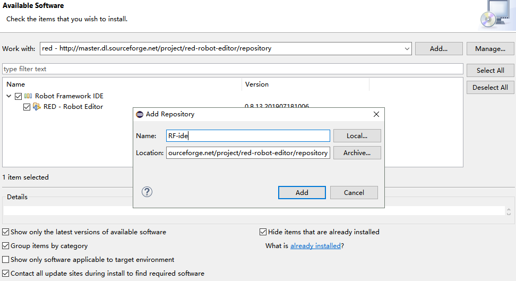Open the already installed link

(x=315, y=246)
